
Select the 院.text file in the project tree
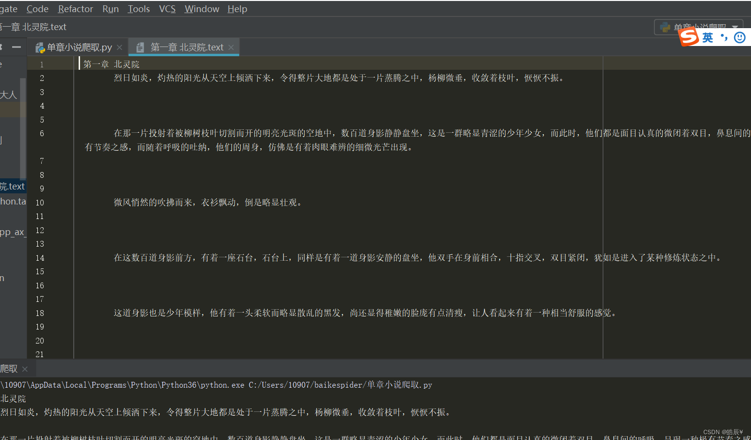click(12, 186)
